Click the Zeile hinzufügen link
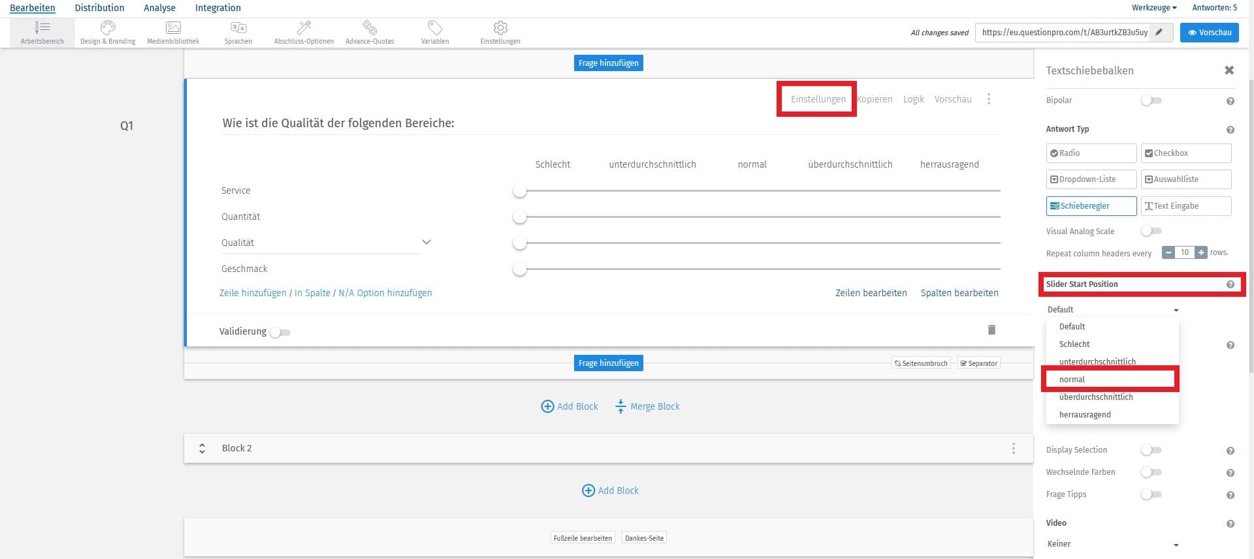Image resolution: width=1254 pixels, height=559 pixels. [253, 293]
